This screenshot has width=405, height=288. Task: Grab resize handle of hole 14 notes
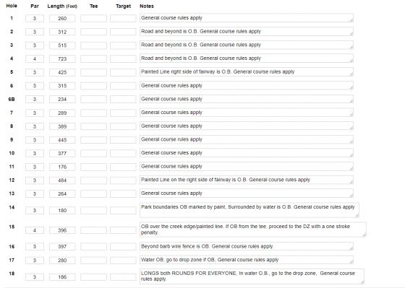tap(357, 216)
